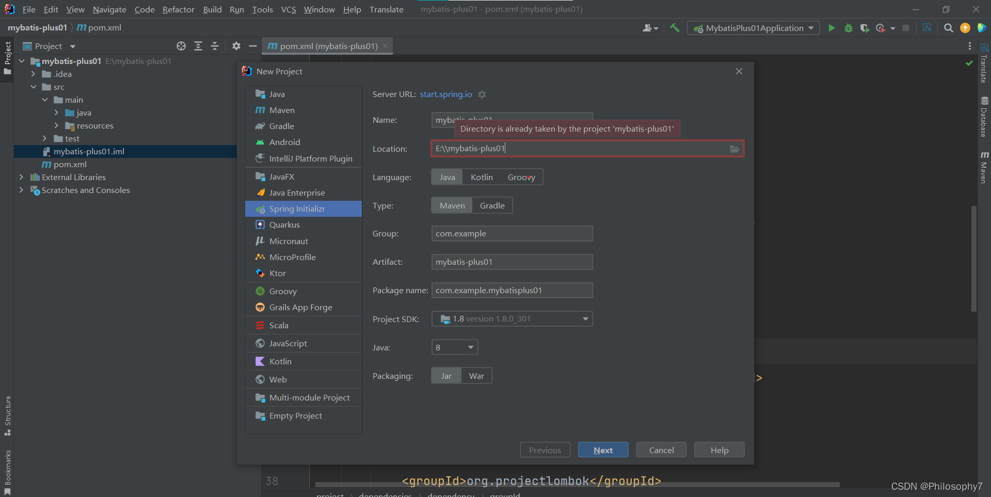Select Kotlin language option
This screenshot has width=991, height=497.
coord(482,177)
